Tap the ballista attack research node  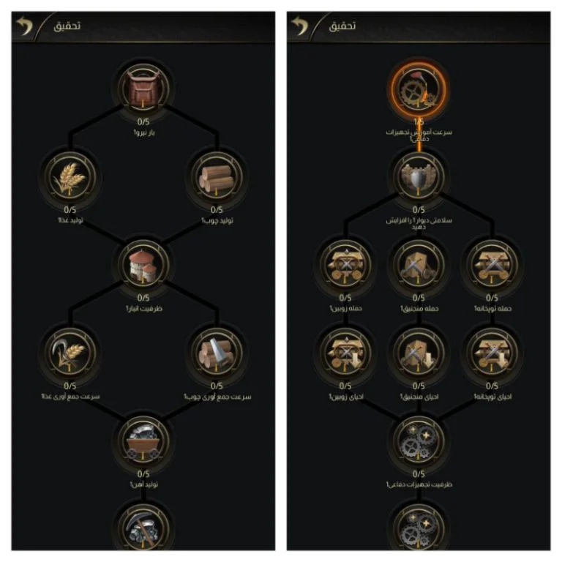(345, 264)
